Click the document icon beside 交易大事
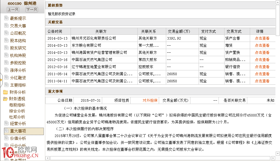Viewport: 280px width, 161px height. [6, 25]
